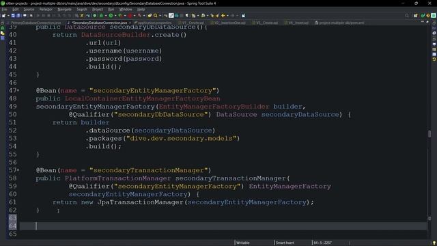Viewport: 437px width, 246px height.
Task: Click the Coverage launch icon
Action: [120, 16]
